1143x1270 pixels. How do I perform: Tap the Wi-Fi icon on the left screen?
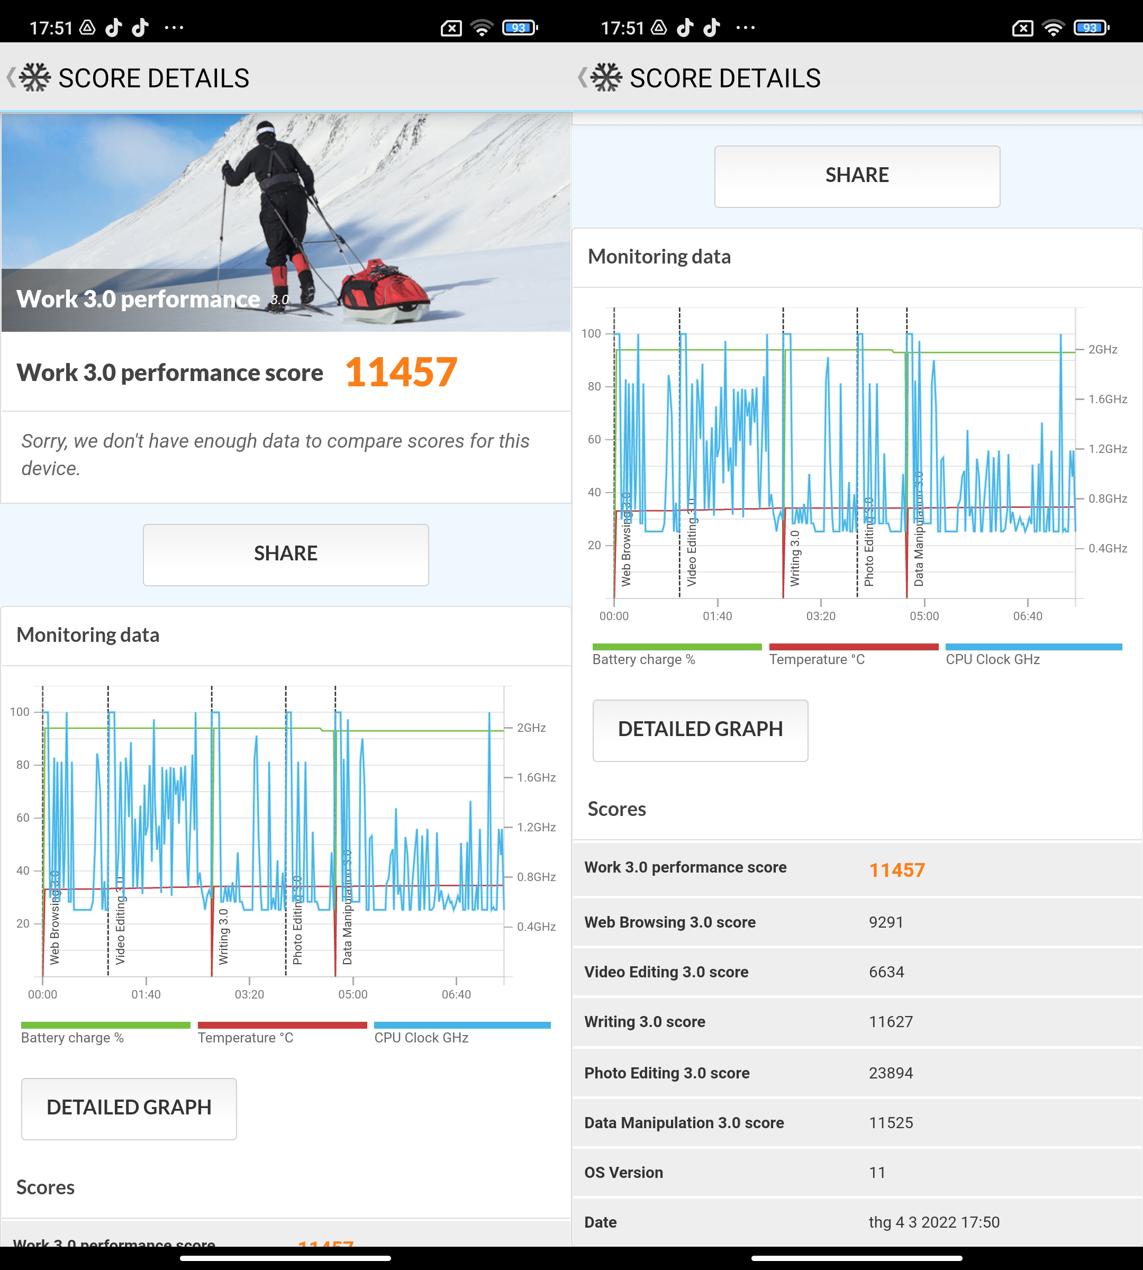[482, 28]
